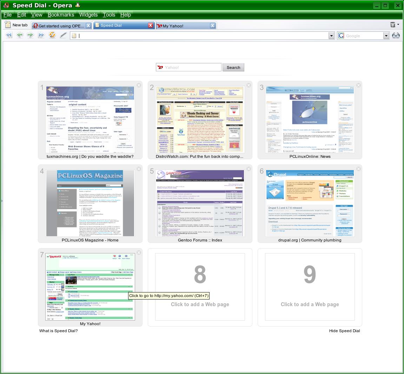Screen dimensions: 404x374
Task: Add a web page to slot 9
Action: [310, 287]
